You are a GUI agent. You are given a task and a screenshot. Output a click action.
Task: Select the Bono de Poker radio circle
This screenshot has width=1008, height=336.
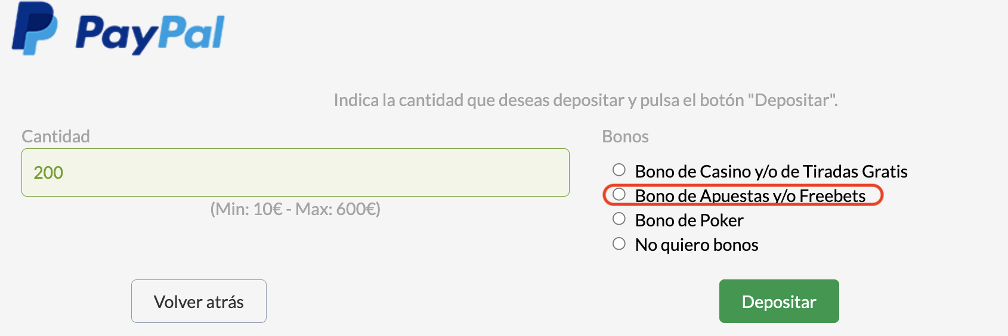point(619,219)
